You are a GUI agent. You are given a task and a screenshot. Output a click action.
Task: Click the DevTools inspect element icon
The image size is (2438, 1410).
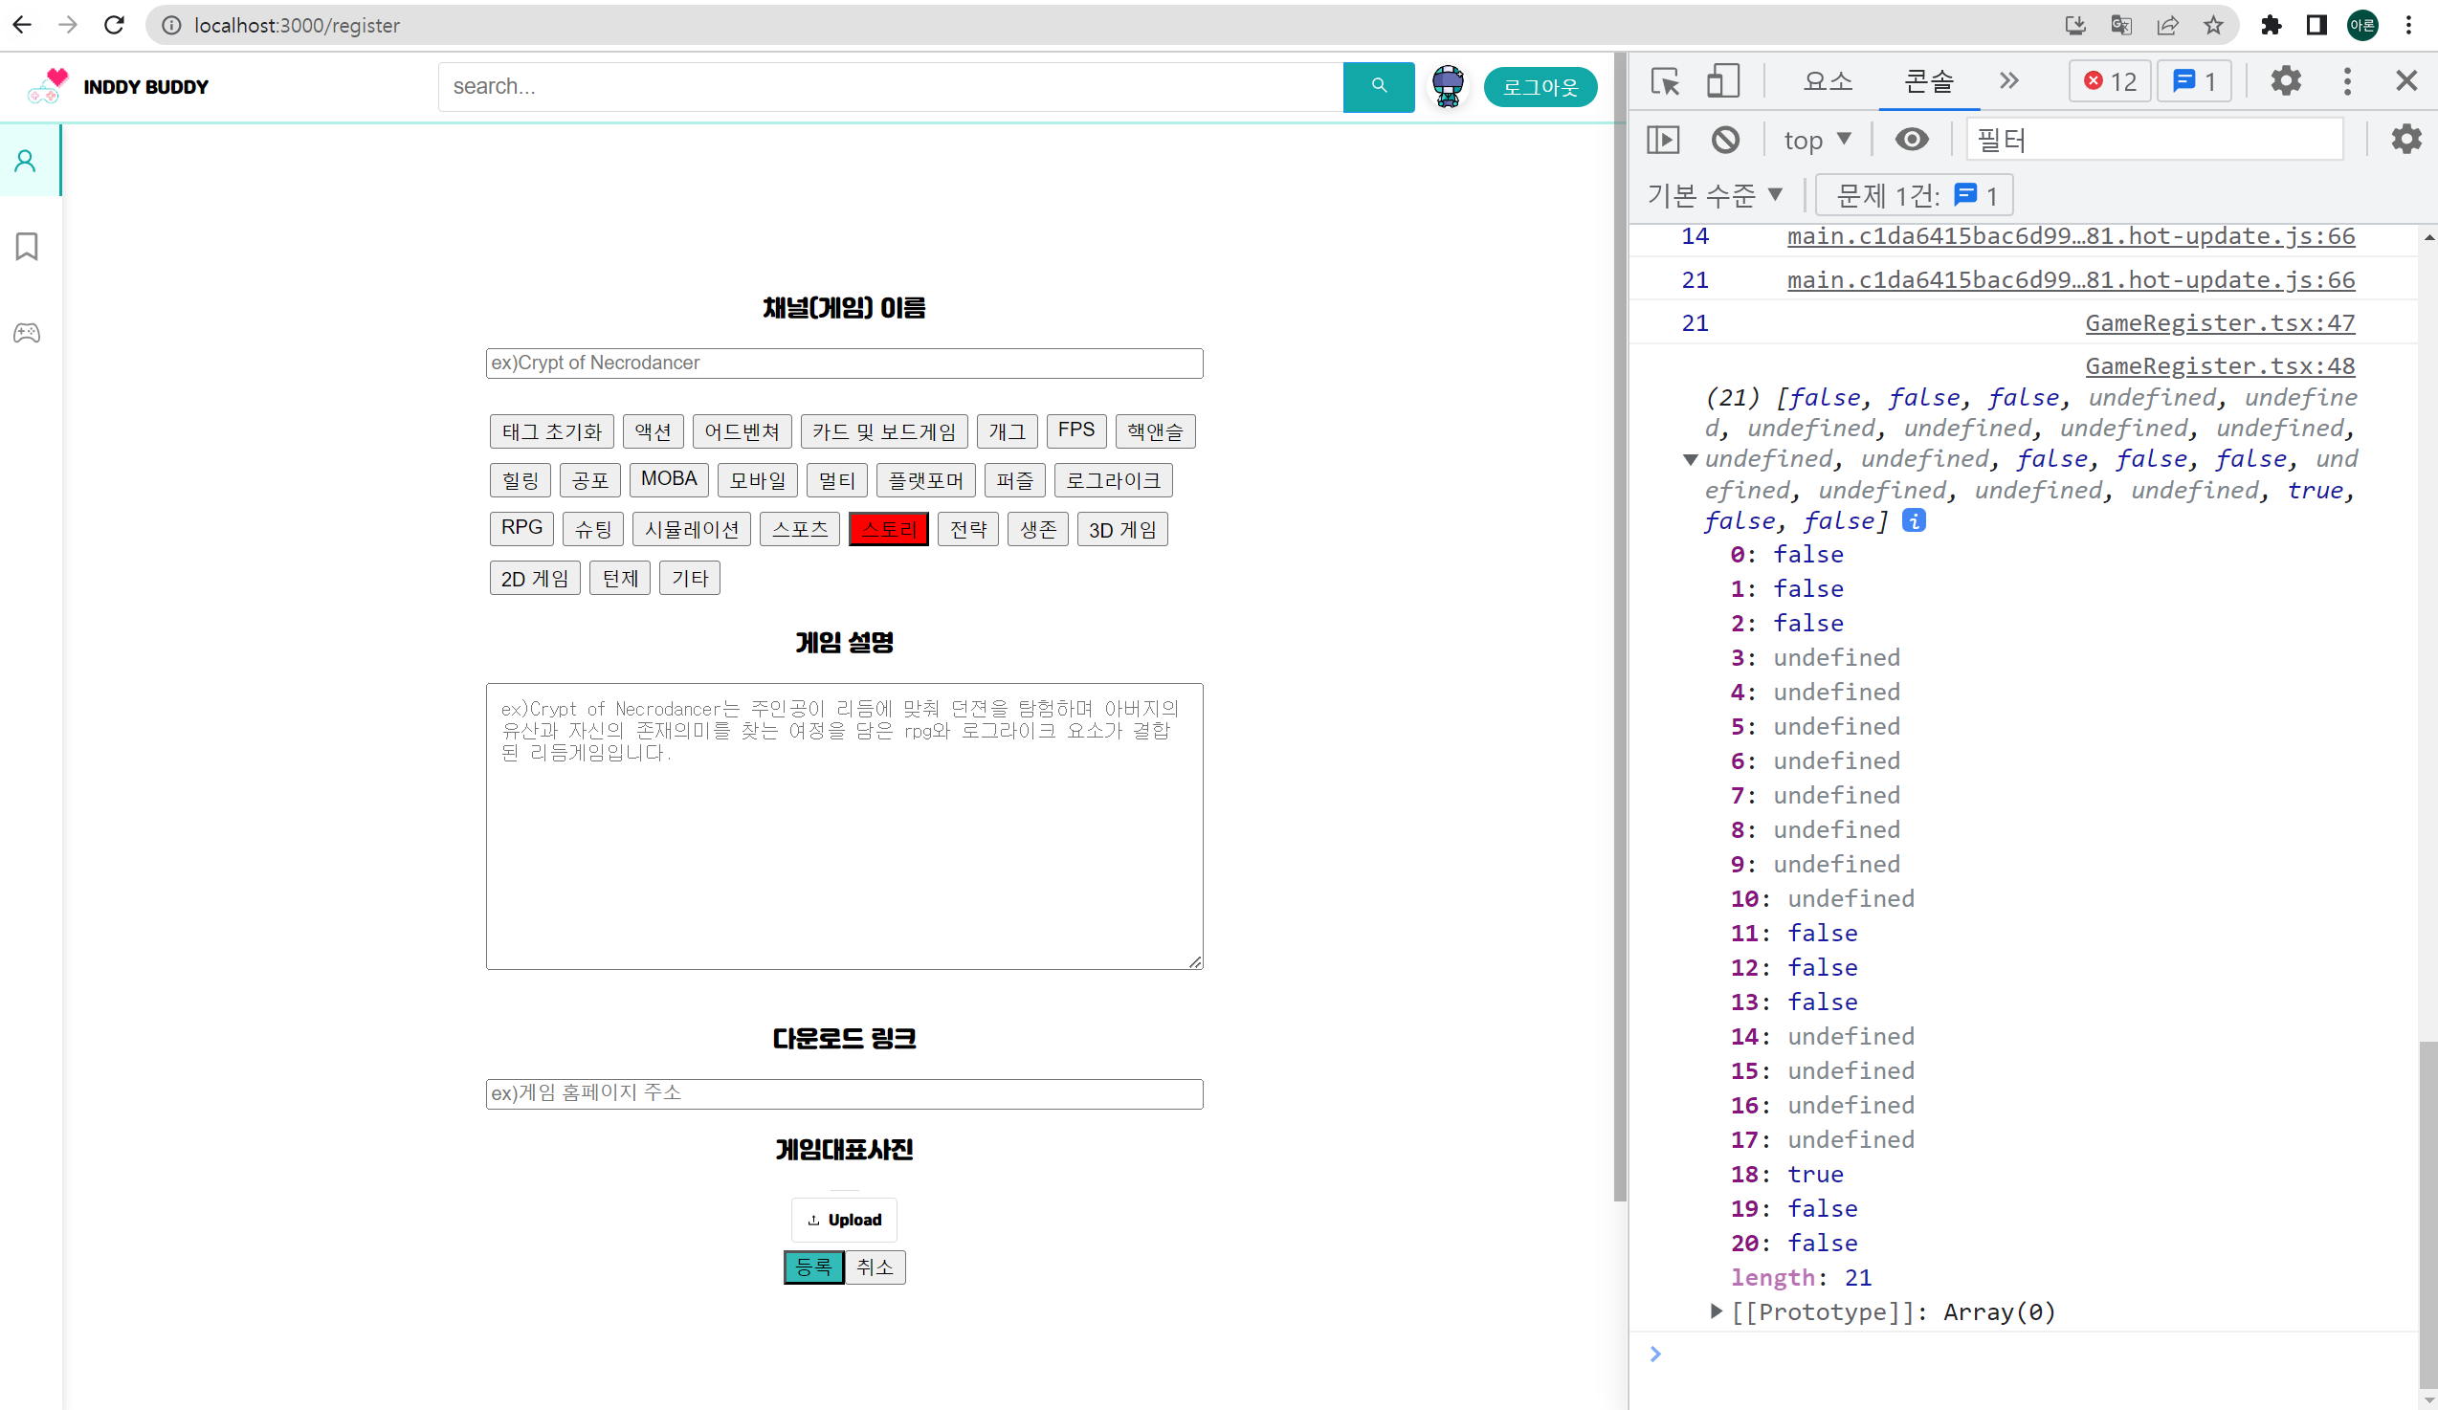[1665, 81]
